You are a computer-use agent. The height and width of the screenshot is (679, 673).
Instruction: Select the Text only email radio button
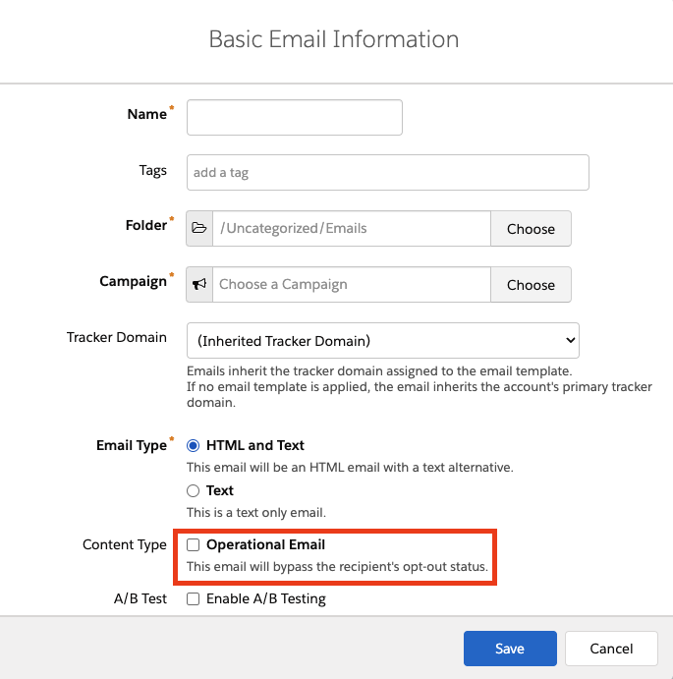[194, 490]
